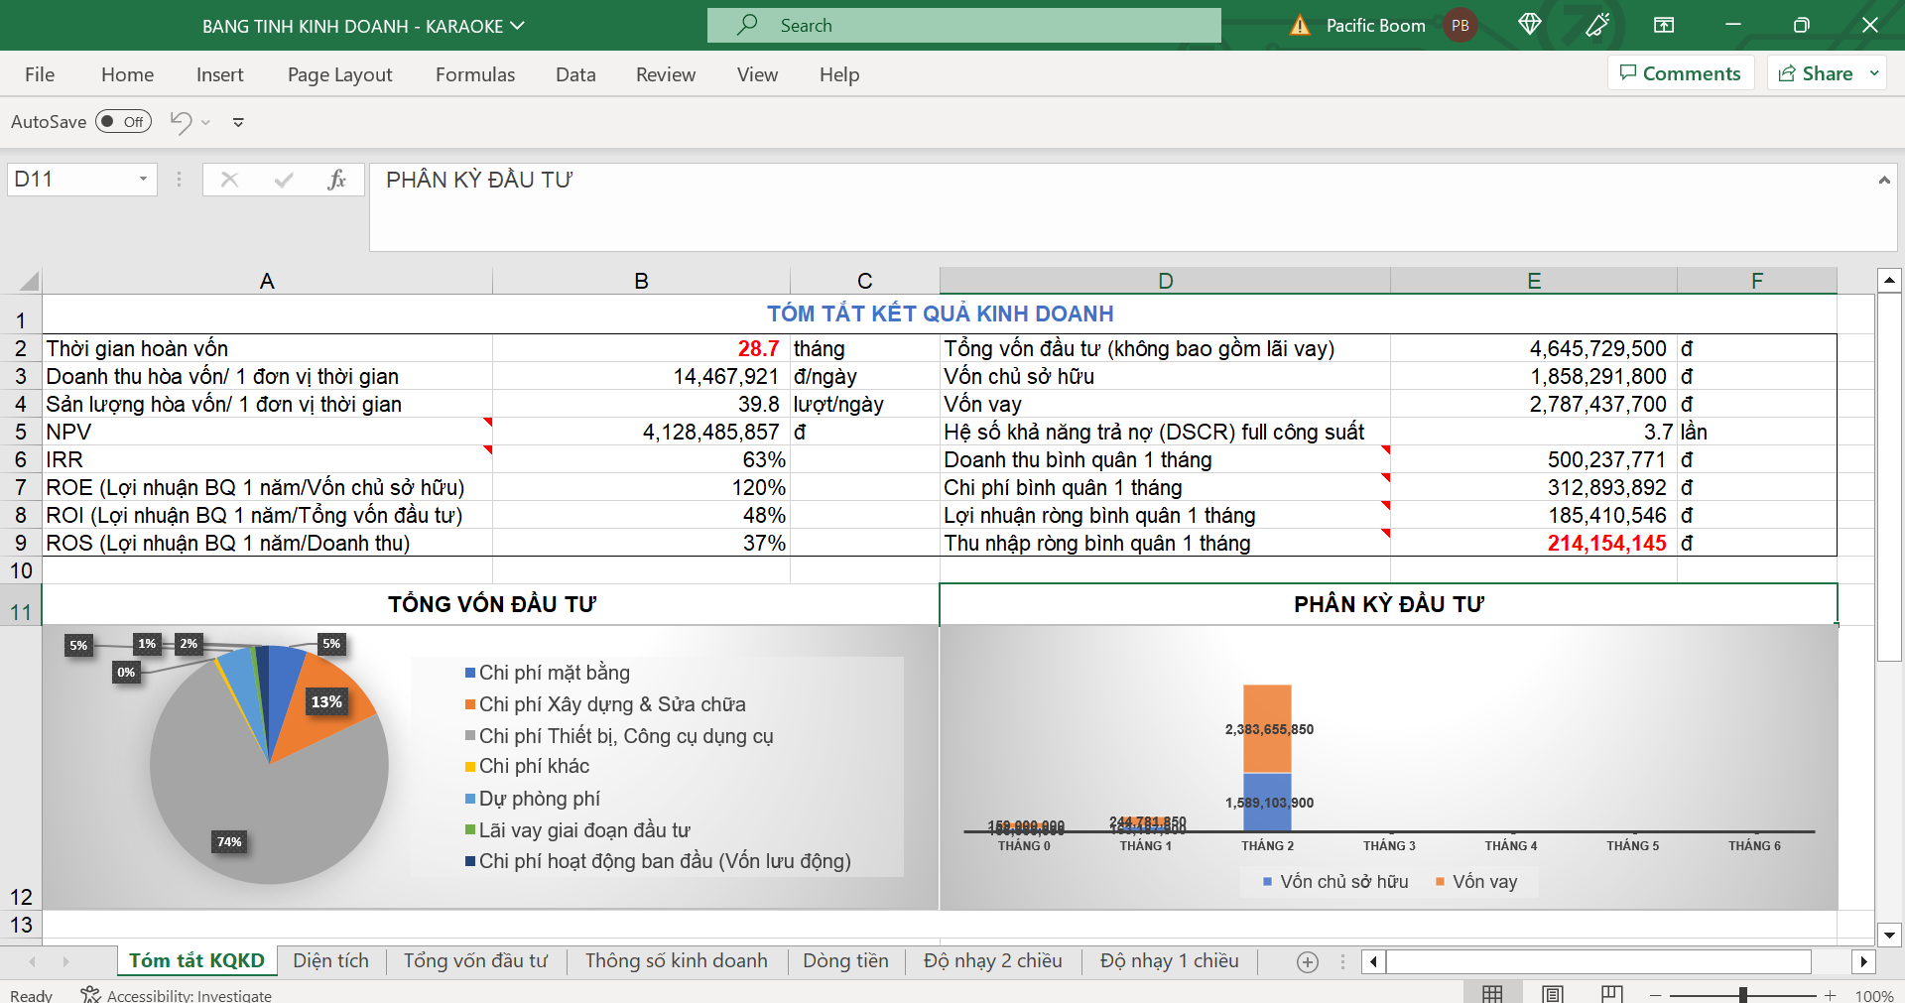Open Ribbon Display Options icon
The width and height of the screenshot is (1905, 1003).
click(x=1664, y=25)
